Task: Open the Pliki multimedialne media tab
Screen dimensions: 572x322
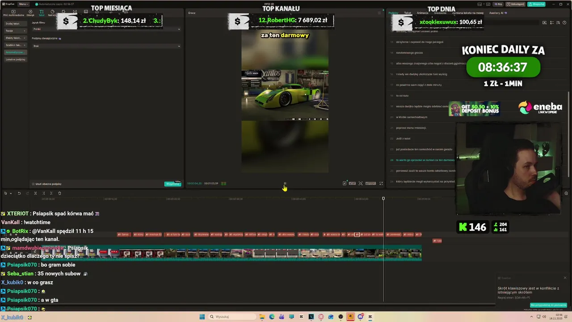Action: pos(13,13)
